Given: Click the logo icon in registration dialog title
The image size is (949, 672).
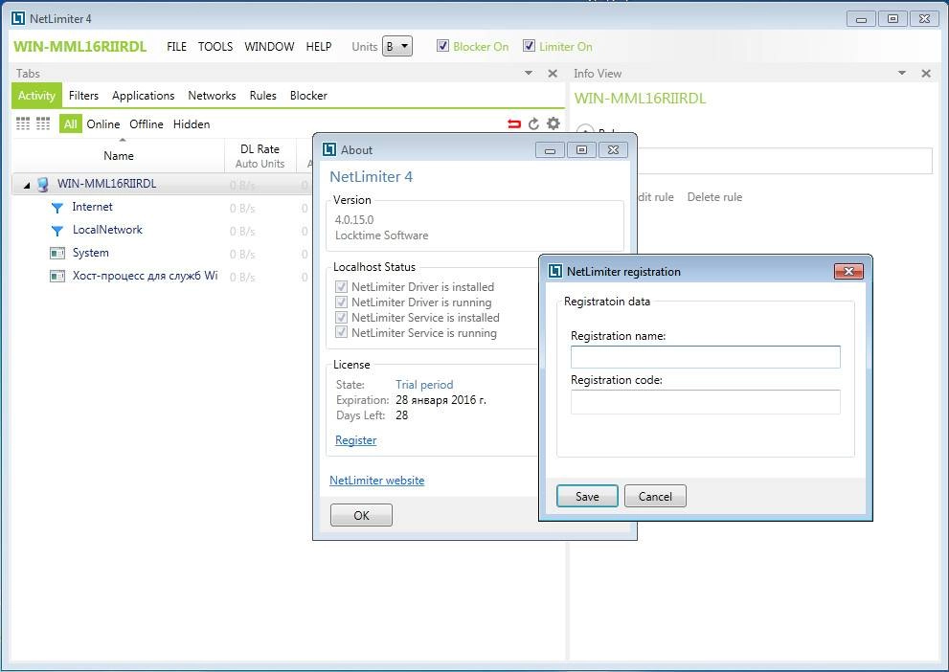Looking at the screenshot, I should [x=555, y=271].
